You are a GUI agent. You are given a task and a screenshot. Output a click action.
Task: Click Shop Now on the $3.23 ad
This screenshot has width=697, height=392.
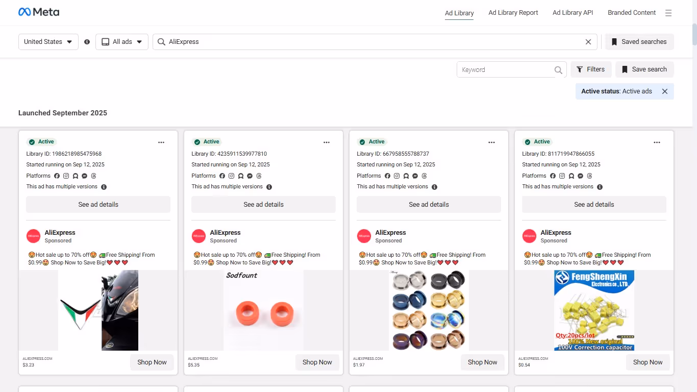click(x=152, y=362)
